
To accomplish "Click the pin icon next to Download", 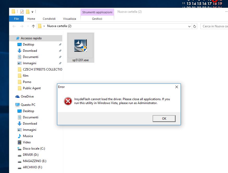I will pyautogui.click(x=60, y=51).
